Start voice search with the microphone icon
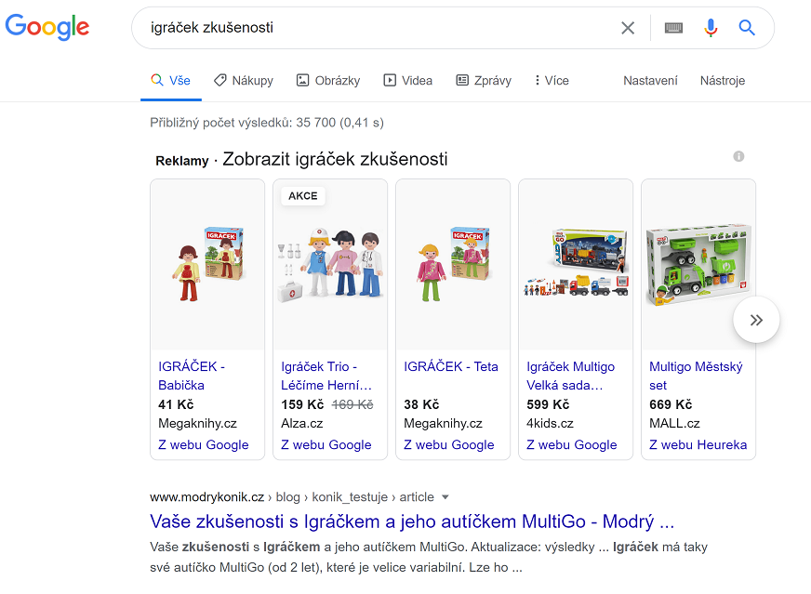 click(x=711, y=28)
